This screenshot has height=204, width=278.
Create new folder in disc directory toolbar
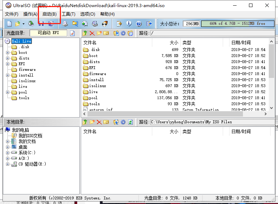coord(99,33)
